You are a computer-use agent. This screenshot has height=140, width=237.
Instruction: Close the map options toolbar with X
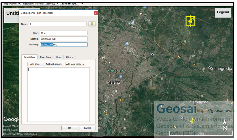click(x=82, y=4)
